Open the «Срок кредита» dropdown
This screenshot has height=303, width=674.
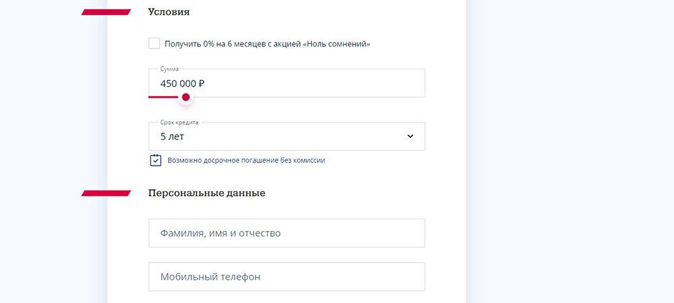(x=286, y=137)
